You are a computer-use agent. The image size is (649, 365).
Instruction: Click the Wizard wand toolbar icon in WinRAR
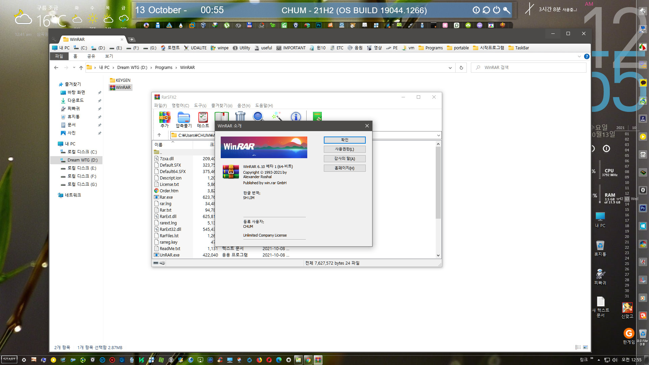(x=277, y=116)
